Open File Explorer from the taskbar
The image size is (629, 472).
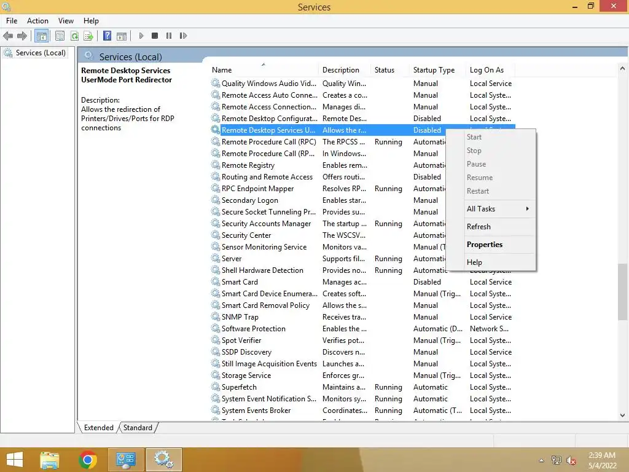click(x=50, y=460)
